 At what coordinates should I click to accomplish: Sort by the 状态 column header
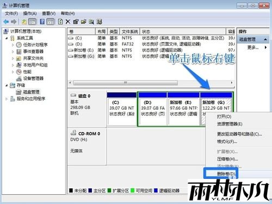click(x=183, y=32)
